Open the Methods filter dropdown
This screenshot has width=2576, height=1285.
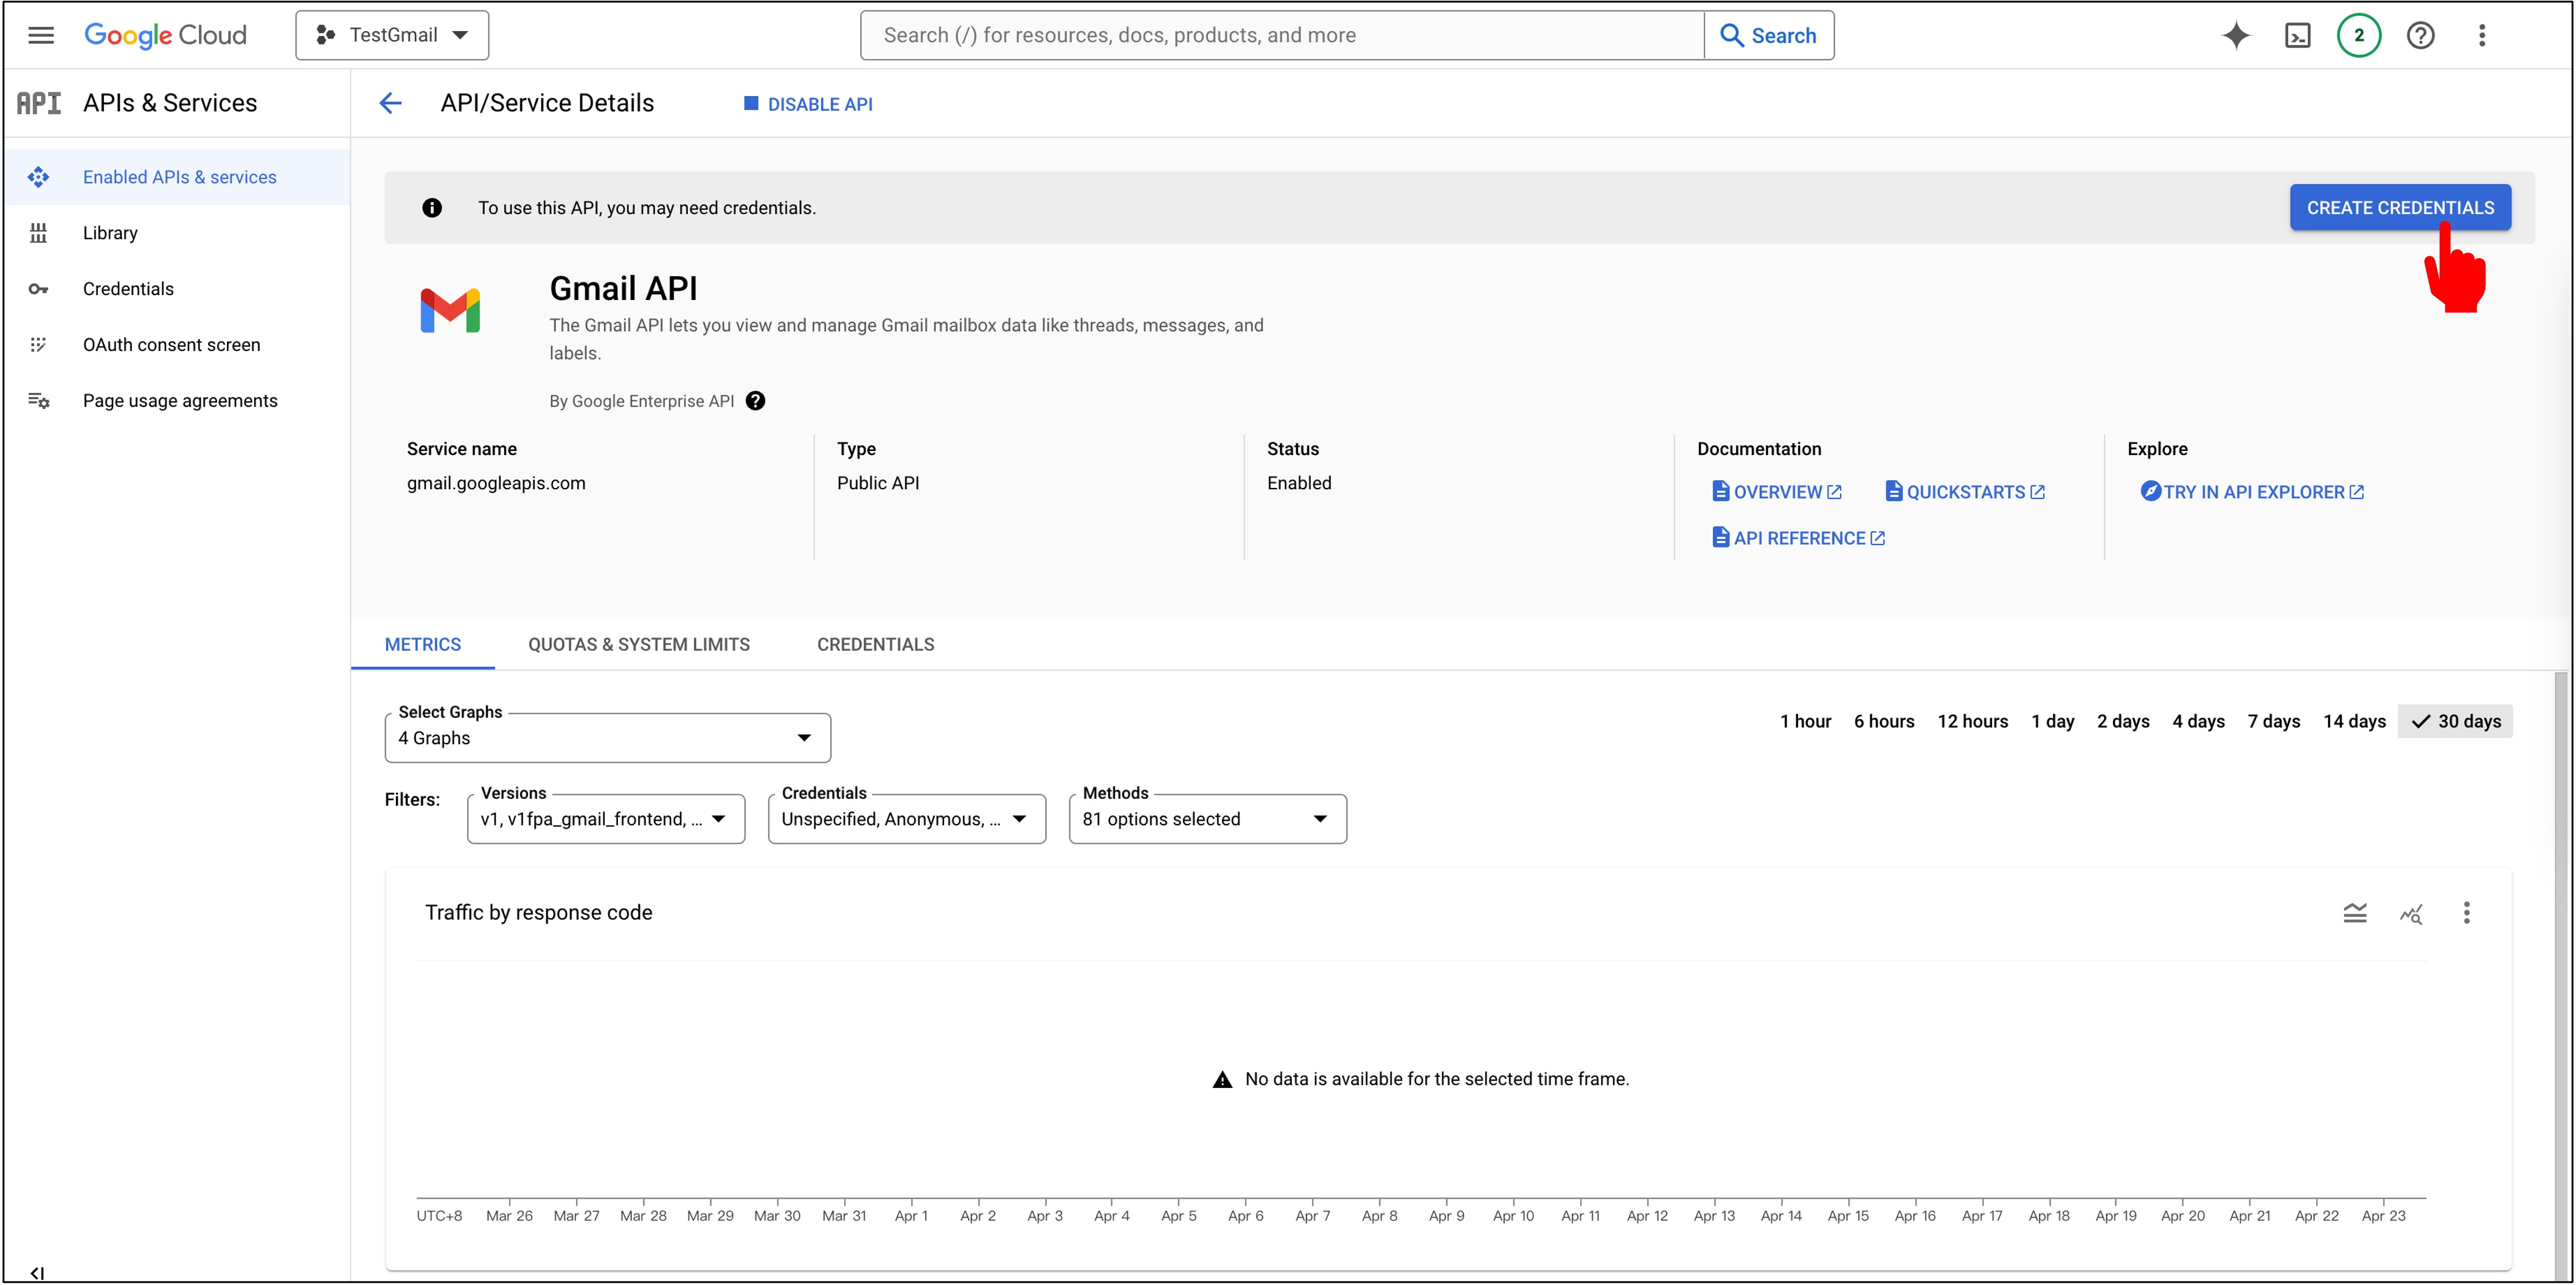(x=1208, y=819)
